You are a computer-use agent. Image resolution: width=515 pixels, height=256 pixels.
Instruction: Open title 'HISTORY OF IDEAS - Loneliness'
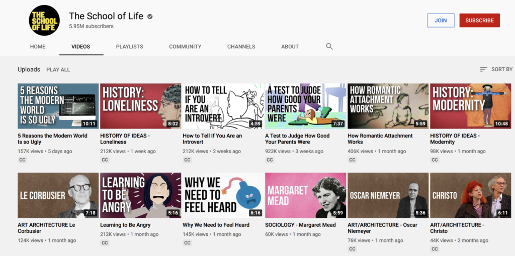[125, 139]
